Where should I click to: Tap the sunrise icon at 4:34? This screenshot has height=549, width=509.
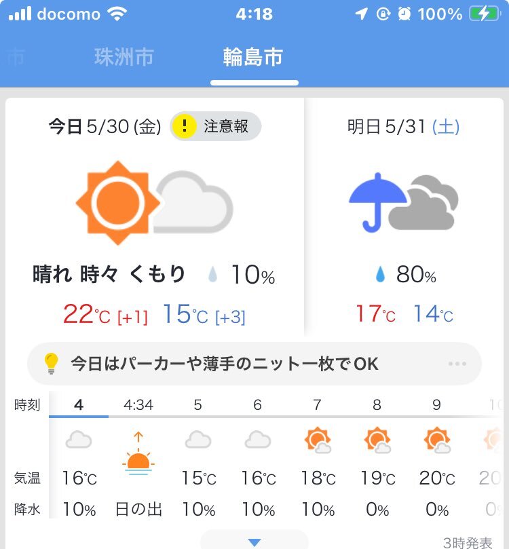pos(138,453)
